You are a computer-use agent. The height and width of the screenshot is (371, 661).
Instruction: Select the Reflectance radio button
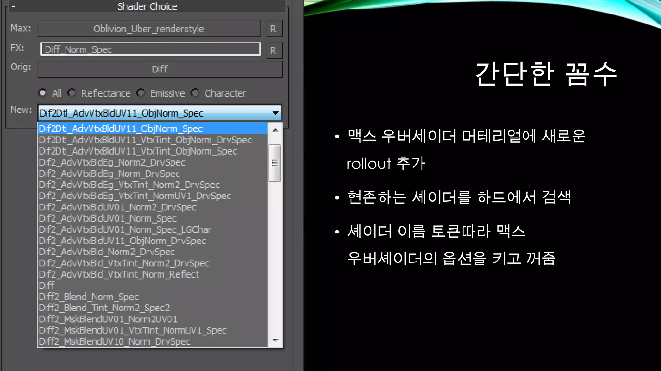click(72, 93)
